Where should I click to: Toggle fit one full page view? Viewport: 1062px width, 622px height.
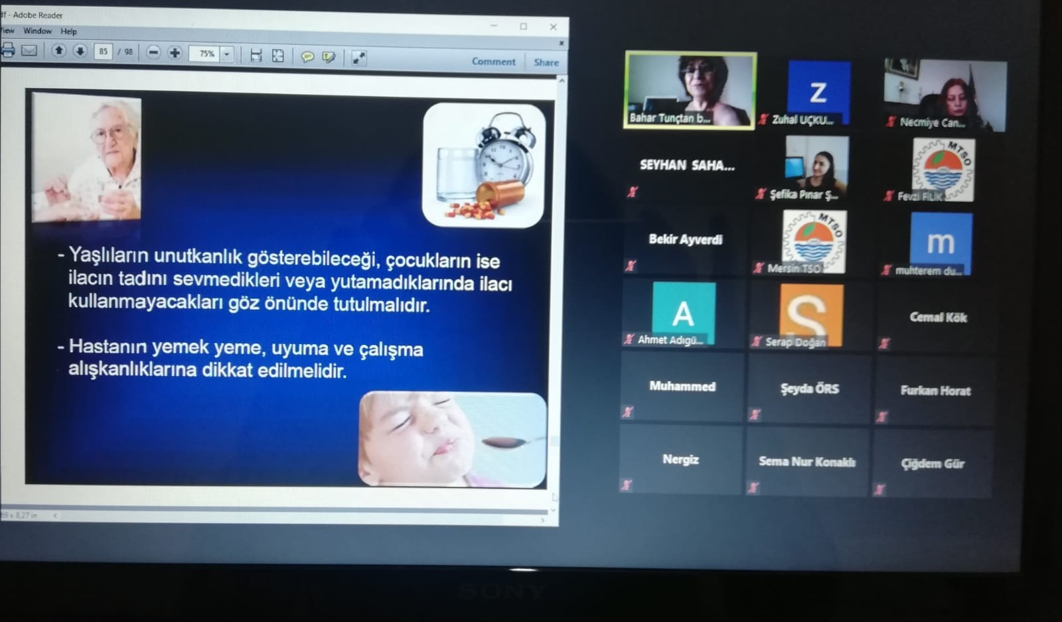[278, 56]
